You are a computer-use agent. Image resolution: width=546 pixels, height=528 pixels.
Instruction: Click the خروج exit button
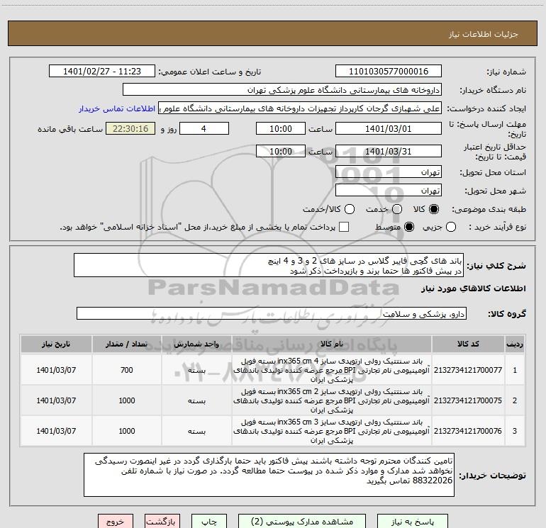(x=116, y=522)
